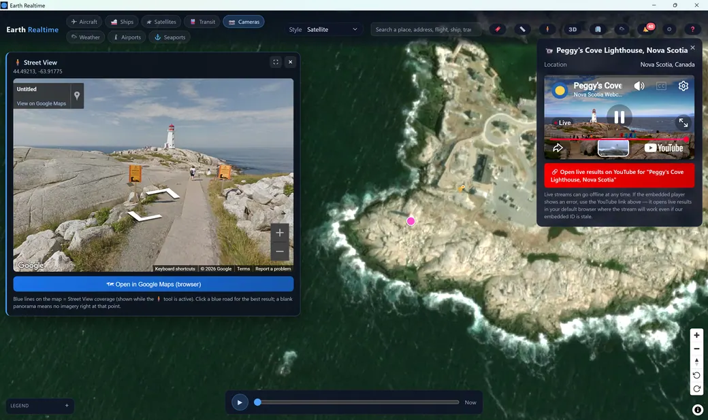Zoom out the Street View panorama
Viewport: 708px width, 420px height.
[280, 251]
